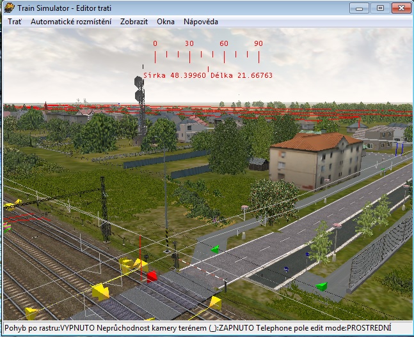
Task: Click the Délka 21.66763 longitude readout
Action: [x=241, y=75]
